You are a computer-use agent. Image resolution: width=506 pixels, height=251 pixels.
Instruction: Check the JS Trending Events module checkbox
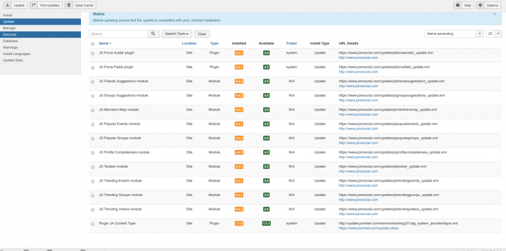92,181
